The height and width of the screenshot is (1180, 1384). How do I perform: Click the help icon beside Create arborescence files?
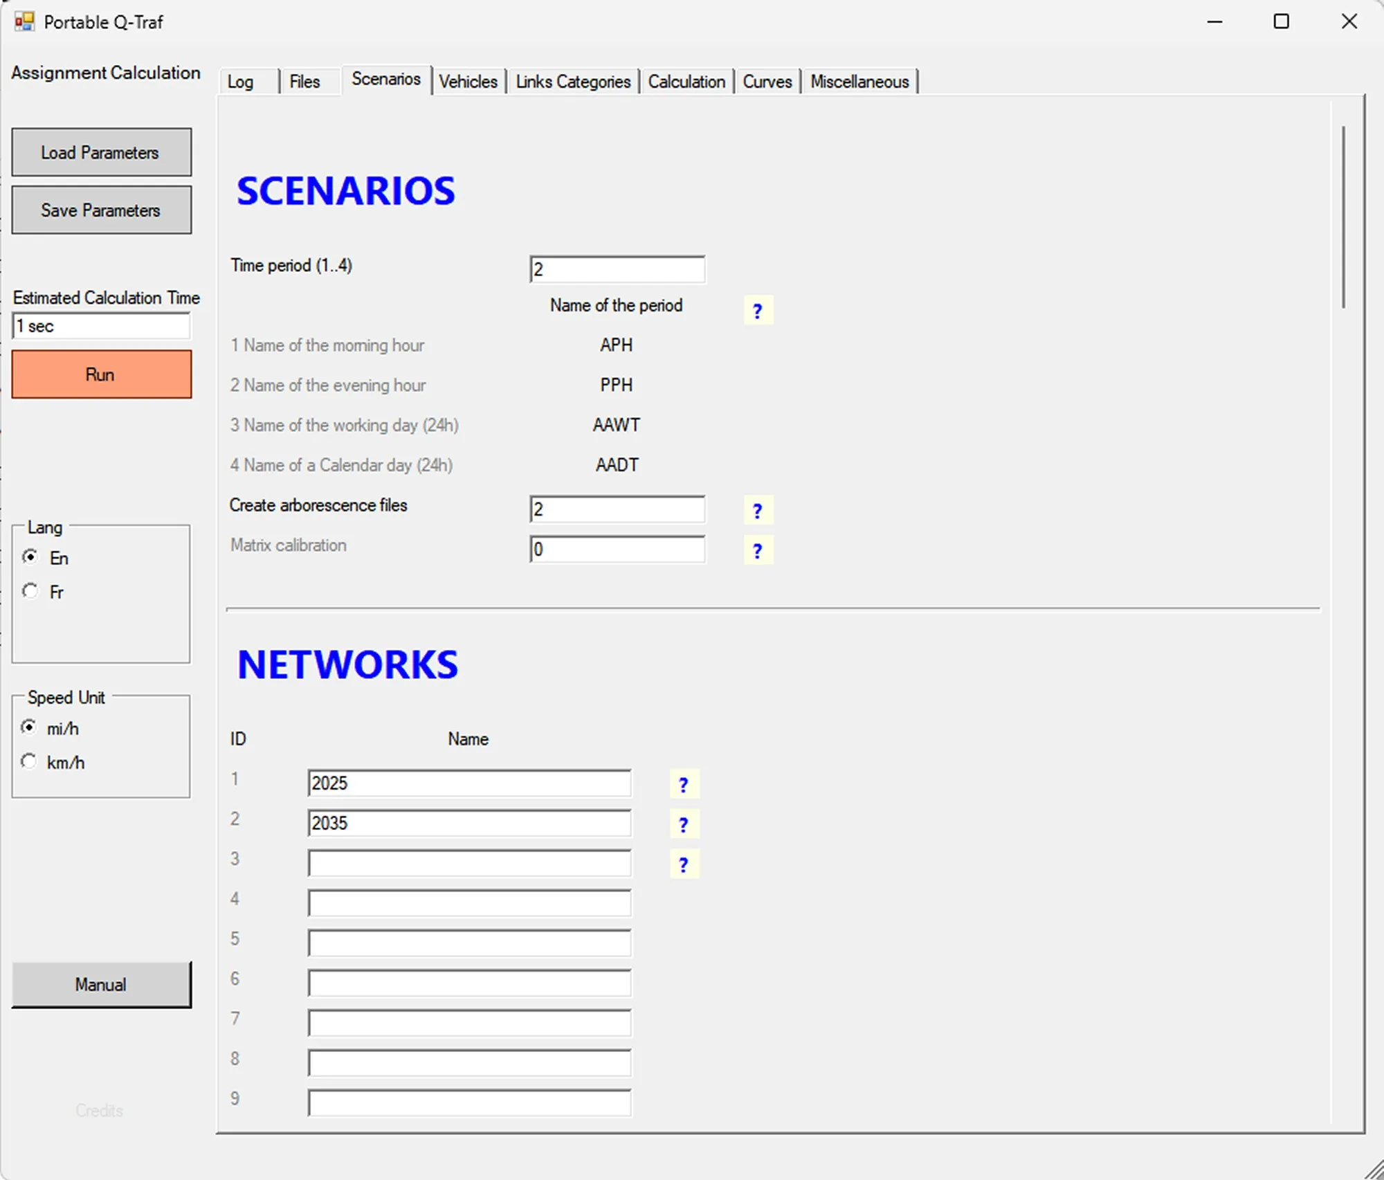(x=758, y=511)
